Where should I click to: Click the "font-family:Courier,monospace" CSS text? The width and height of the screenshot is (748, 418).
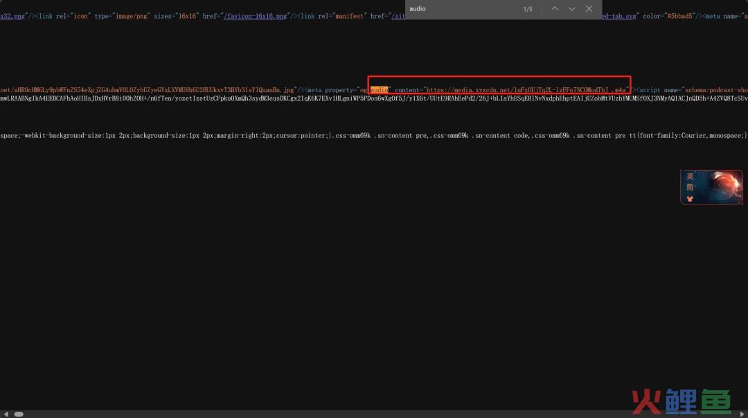tap(691, 136)
